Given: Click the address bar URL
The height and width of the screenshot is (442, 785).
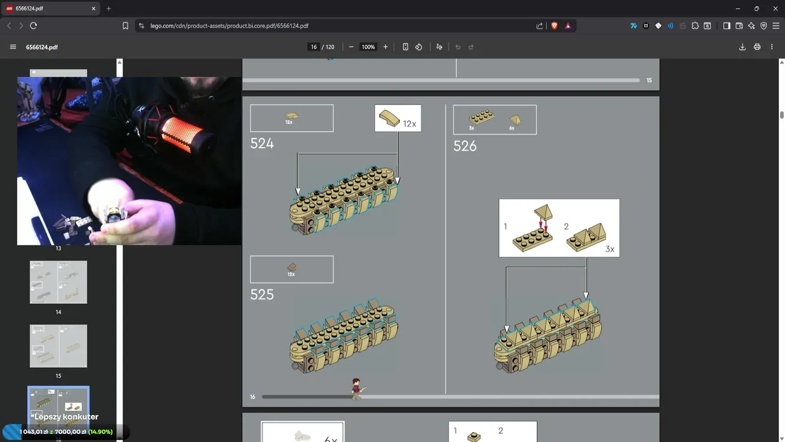Looking at the screenshot, I should click(229, 26).
